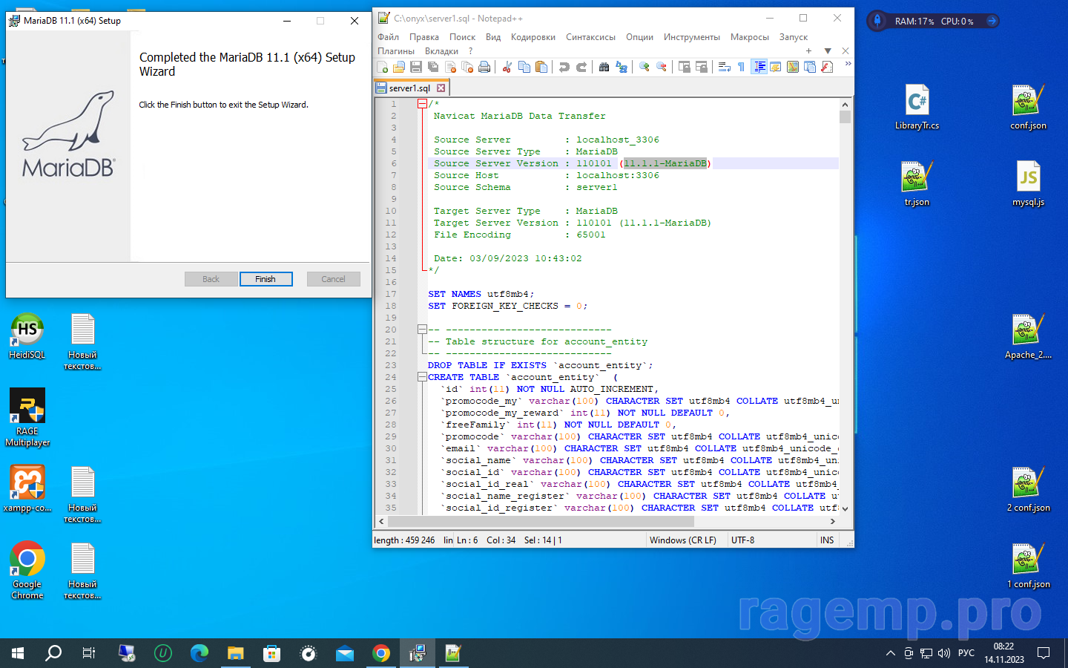Collapse the fold marker at line 20
The width and height of the screenshot is (1068, 668).
[422, 330]
